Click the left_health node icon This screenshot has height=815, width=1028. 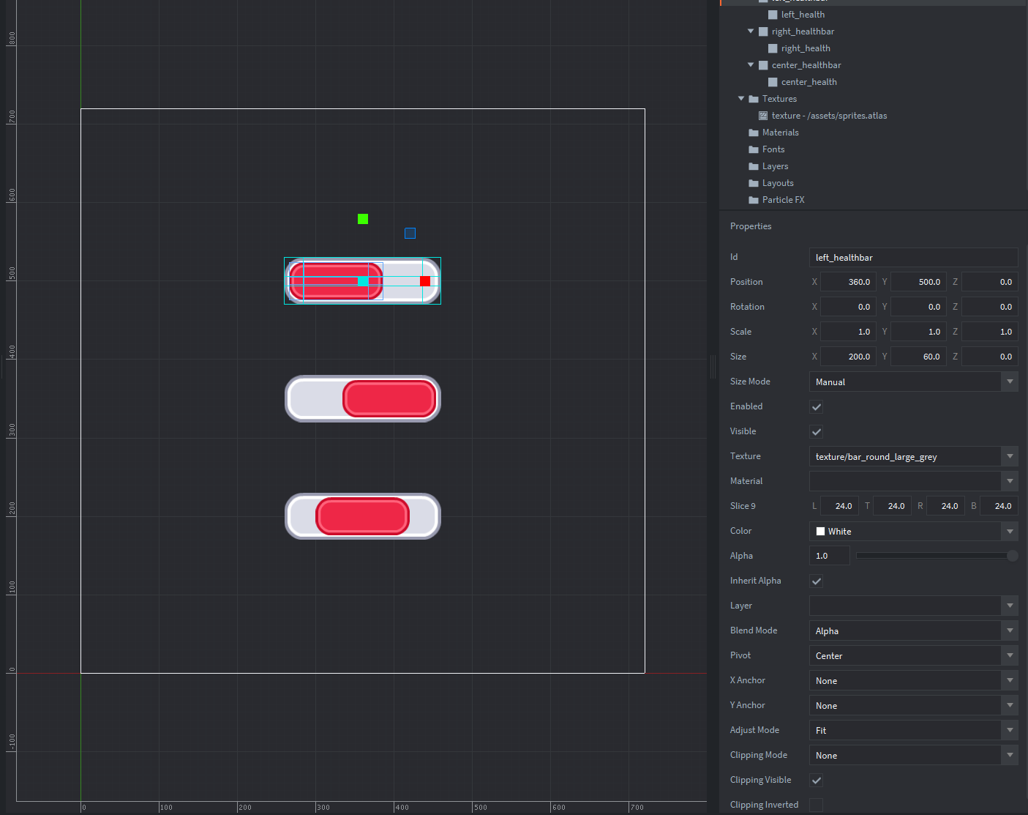pos(773,15)
